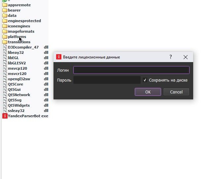Toggle the Сохранять на диске checkbox
Screen dimensions: 211x179
point(145,80)
